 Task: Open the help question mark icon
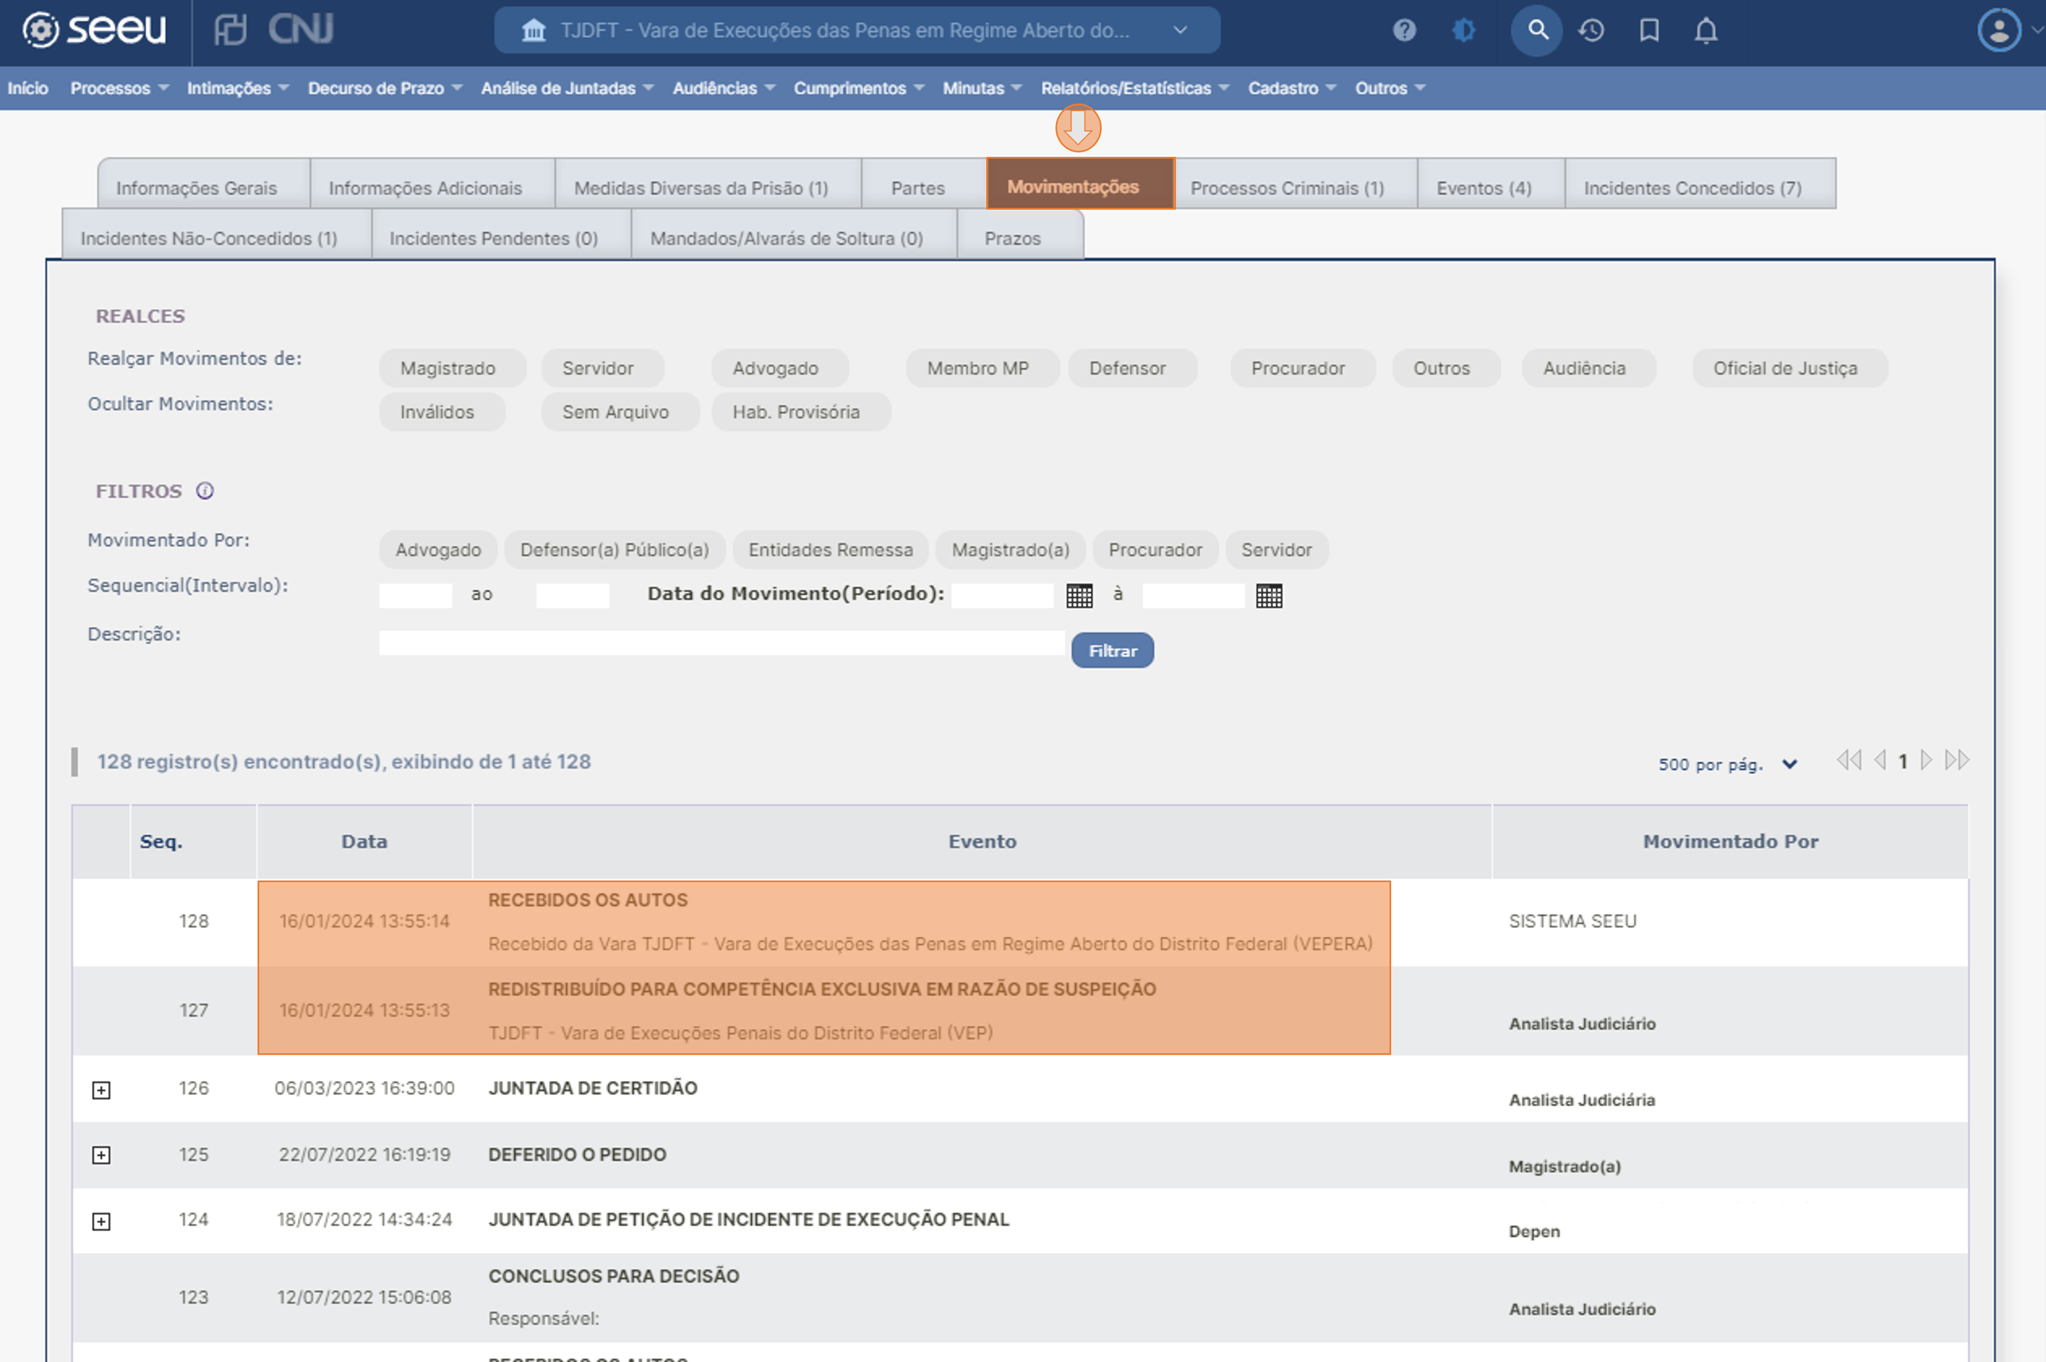1404,30
